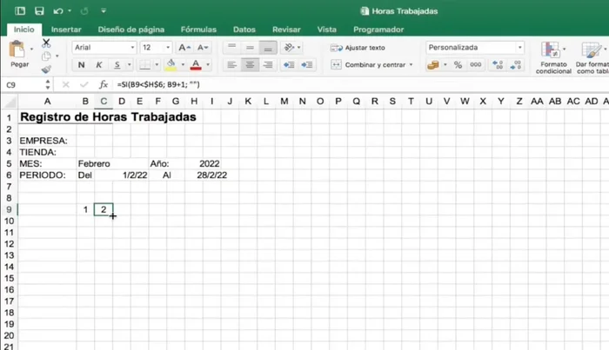Open the borders dropdown arrow
Image resolution: width=609 pixels, height=350 pixels.
[157, 65]
